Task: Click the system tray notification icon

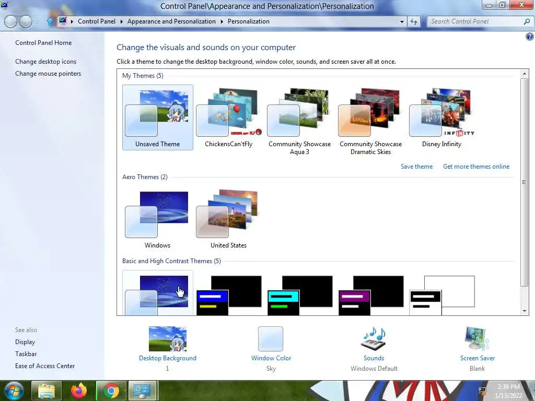Action: (x=482, y=391)
